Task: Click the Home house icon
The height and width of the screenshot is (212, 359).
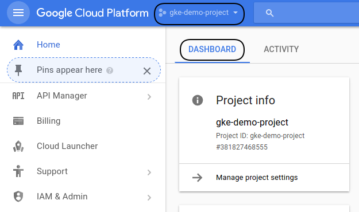Action: tap(18, 45)
